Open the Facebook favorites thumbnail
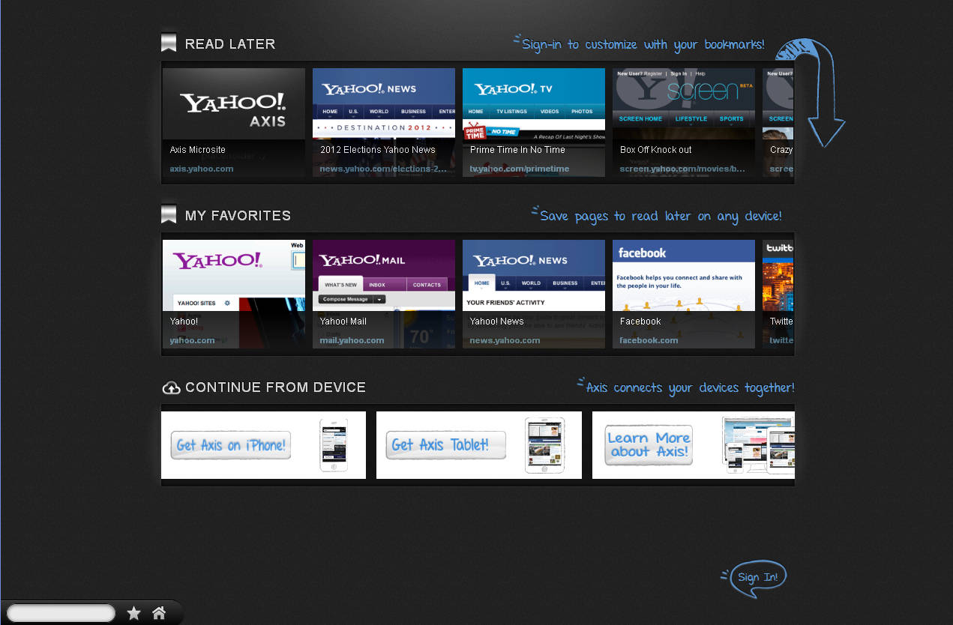 pos(684,294)
